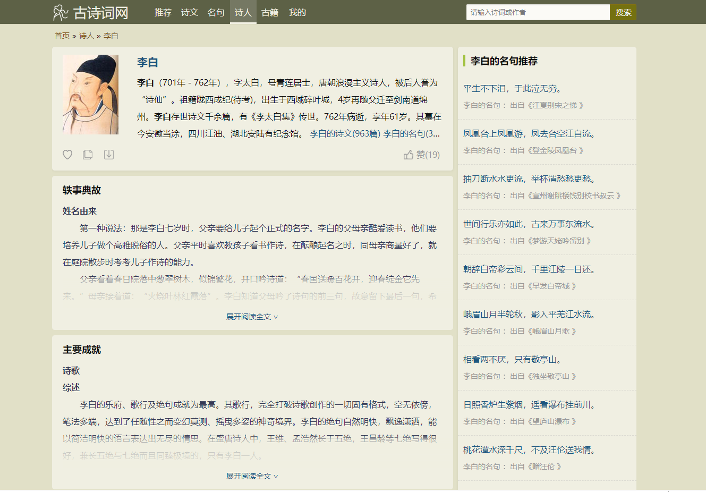Open the source 《江夏别宋之悌》

pos(555,105)
